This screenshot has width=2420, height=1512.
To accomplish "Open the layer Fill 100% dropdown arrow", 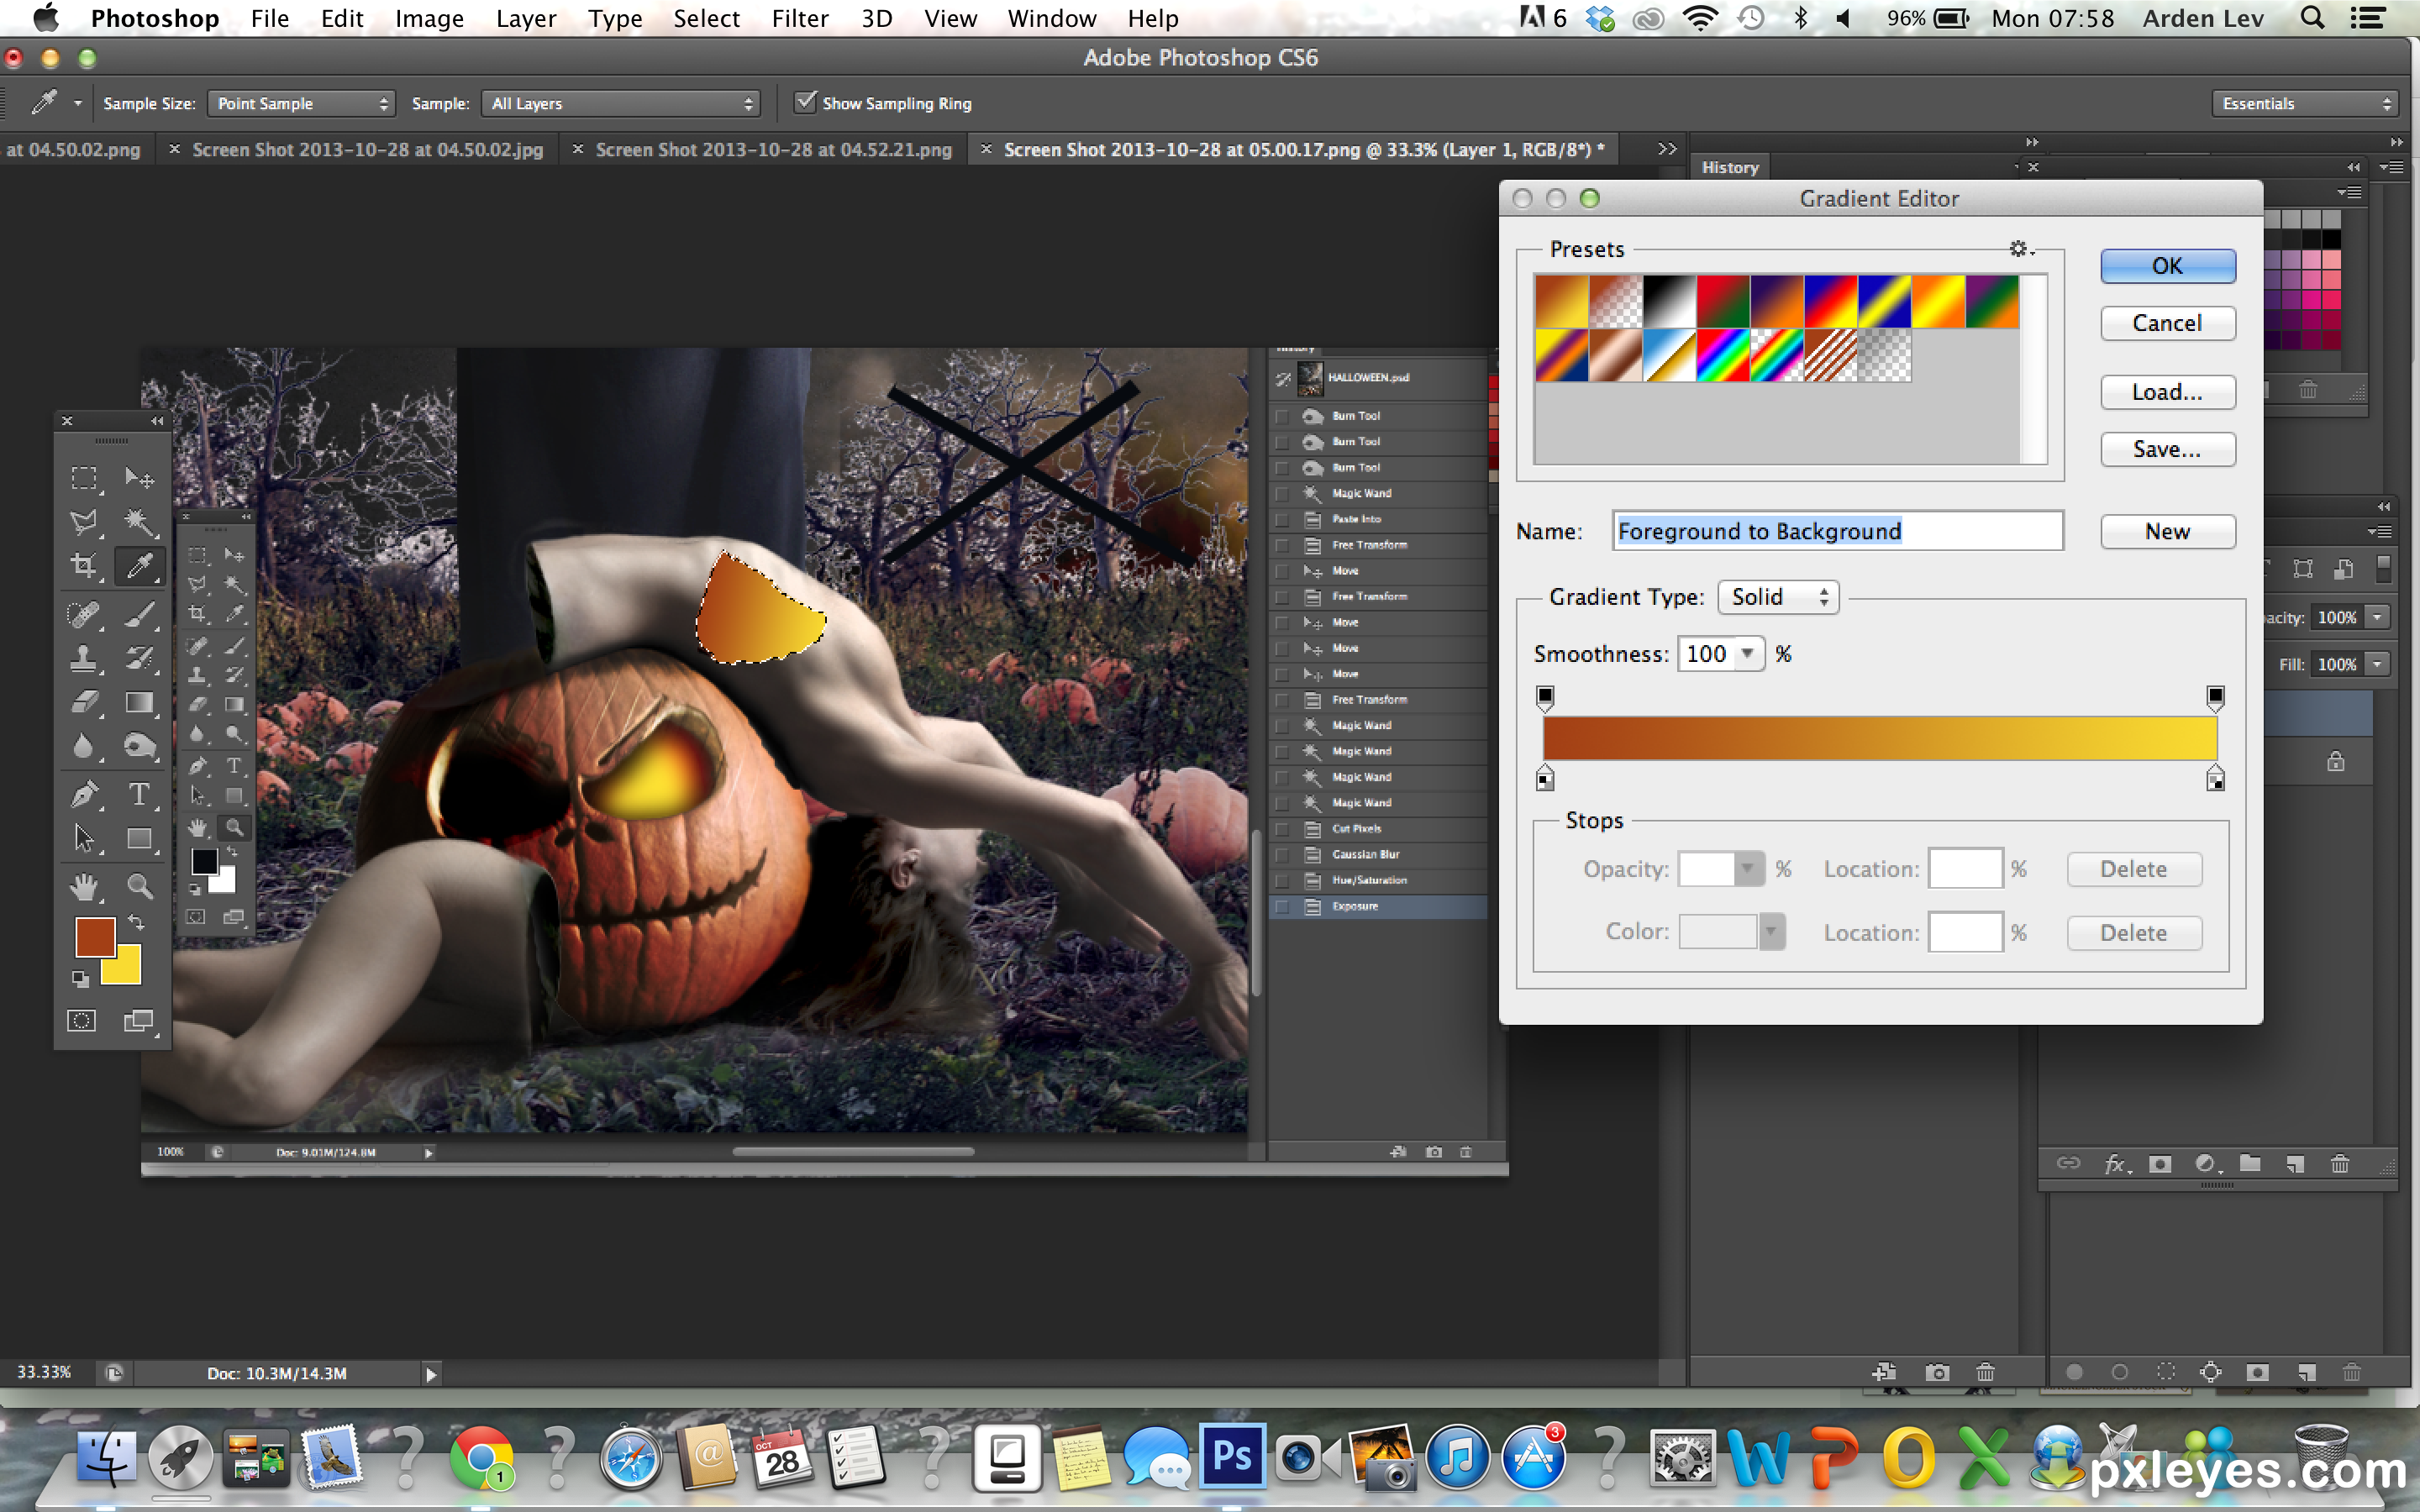I will pos(2378,664).
